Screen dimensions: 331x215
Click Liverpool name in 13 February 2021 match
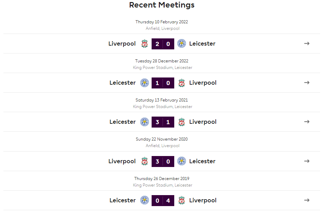click(x=203, y=122)
